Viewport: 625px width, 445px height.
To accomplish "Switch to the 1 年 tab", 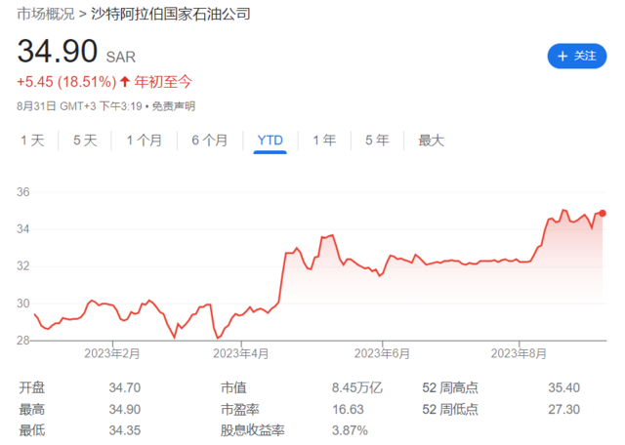I will (324, 141).
